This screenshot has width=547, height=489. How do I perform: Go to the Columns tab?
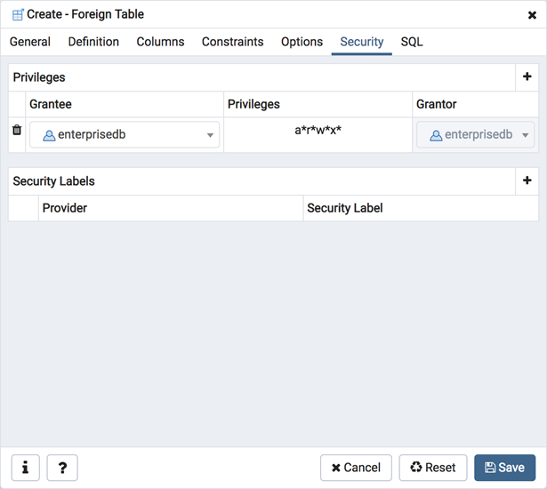[x=160, y=42]
